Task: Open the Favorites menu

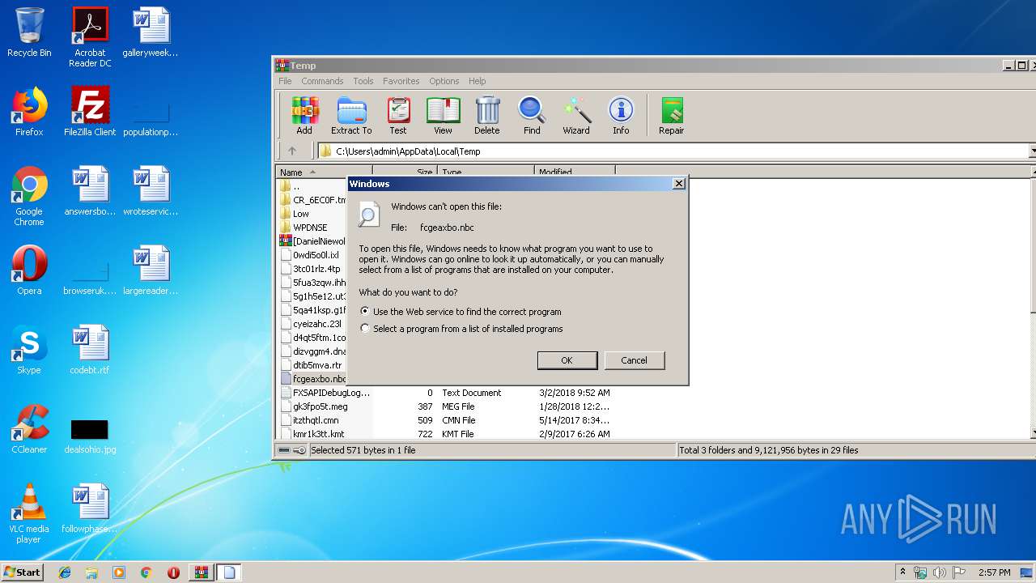Action: [401, 81]
